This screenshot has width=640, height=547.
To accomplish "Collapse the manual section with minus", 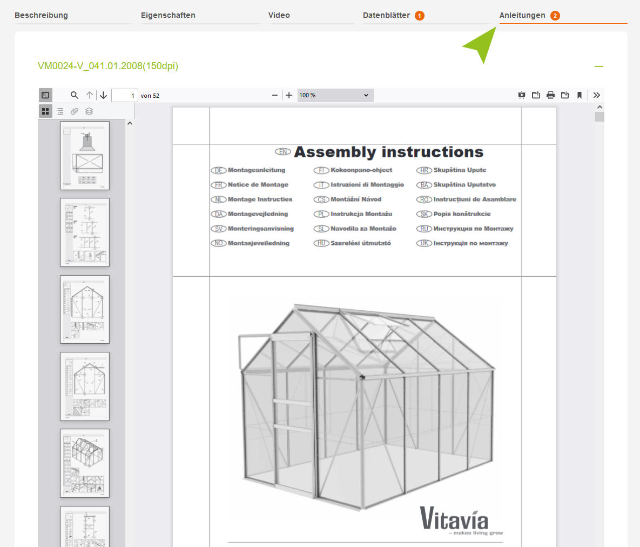I will pyautogui.click(x=599, y=66).
